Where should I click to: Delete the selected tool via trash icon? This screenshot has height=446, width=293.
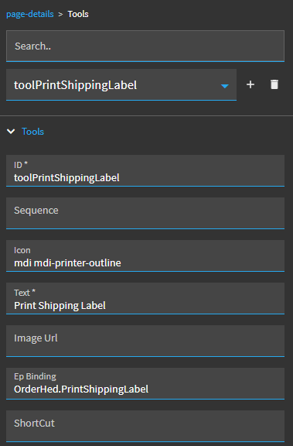tap(274, 84)
